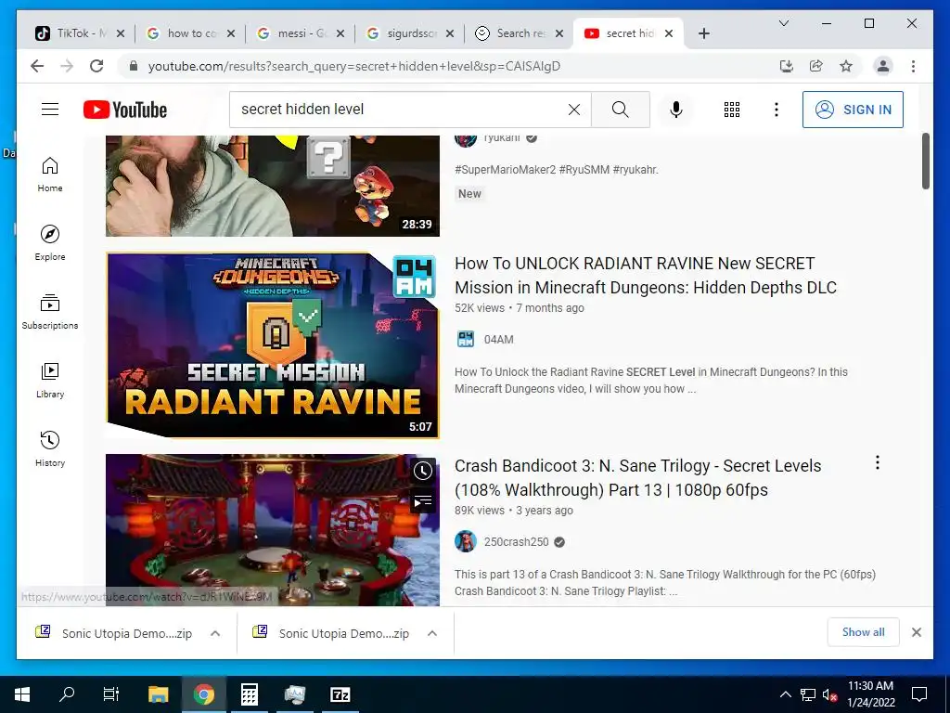This screenshot has width=950, height=713.
Task: Open the 04AM channel link
Action: click(498, 340)
